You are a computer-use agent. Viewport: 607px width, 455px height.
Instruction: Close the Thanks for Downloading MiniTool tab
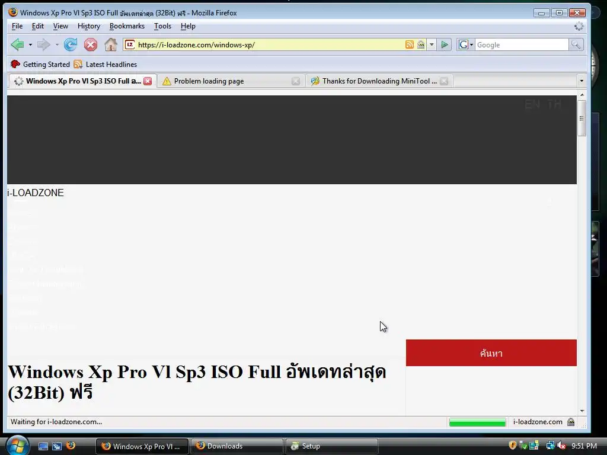pos(444,81)
